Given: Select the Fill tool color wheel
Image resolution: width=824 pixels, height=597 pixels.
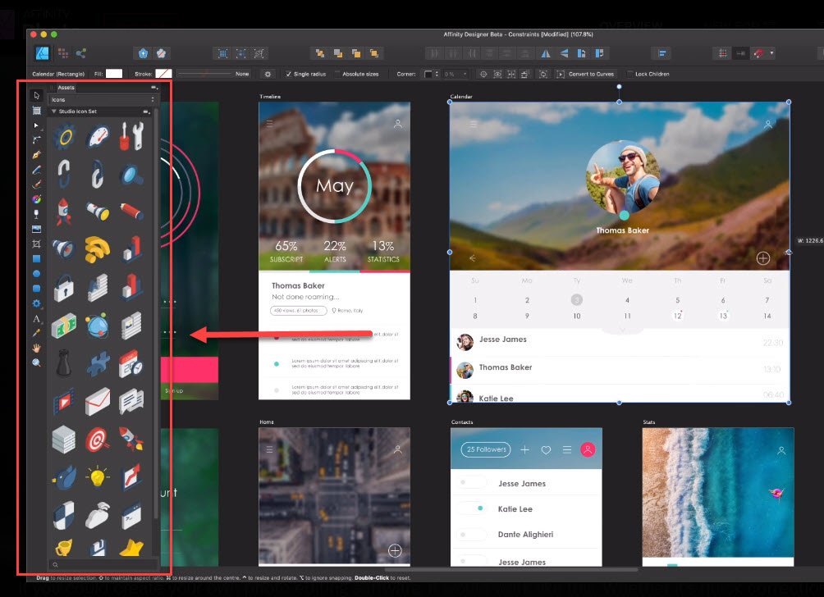Looking at the screenshot, I should 36,199.
